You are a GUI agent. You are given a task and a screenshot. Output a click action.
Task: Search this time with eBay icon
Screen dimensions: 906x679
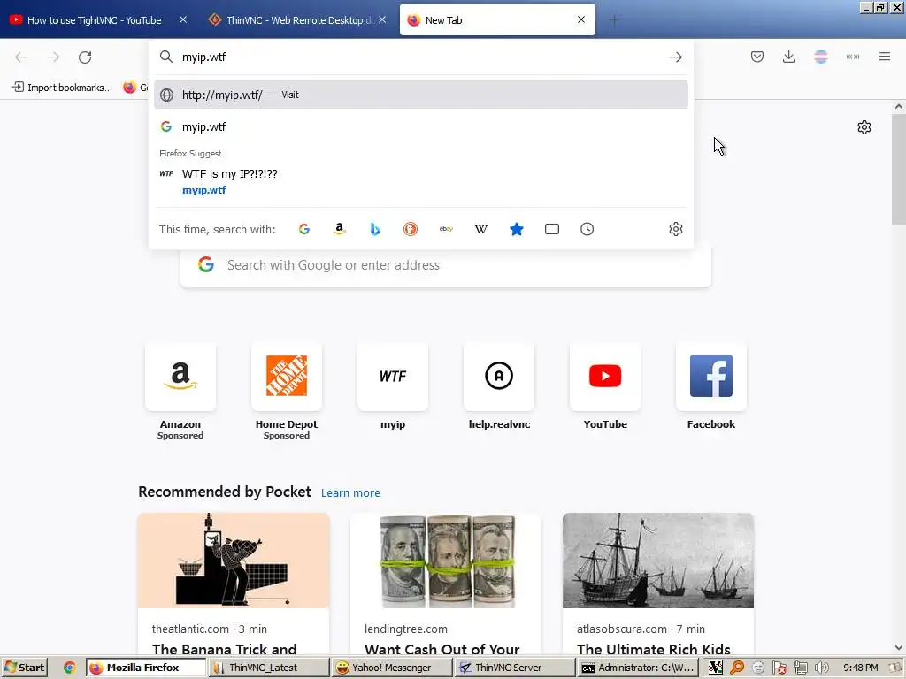446,229
